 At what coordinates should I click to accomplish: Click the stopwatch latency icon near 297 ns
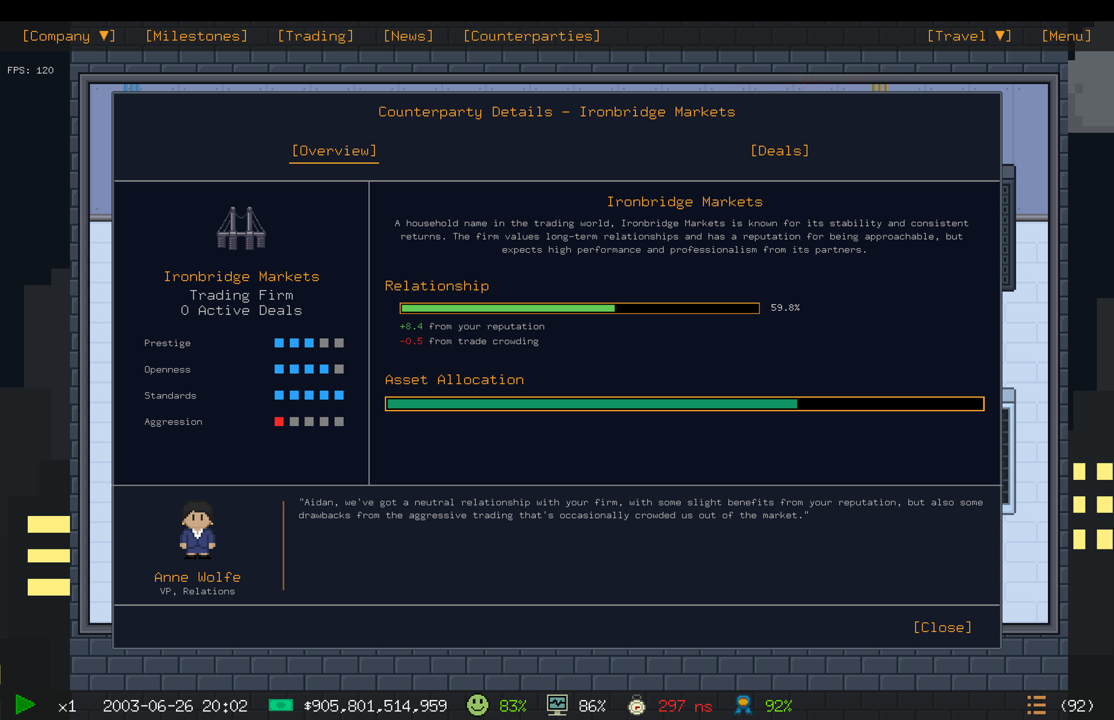tap(637, 705)
